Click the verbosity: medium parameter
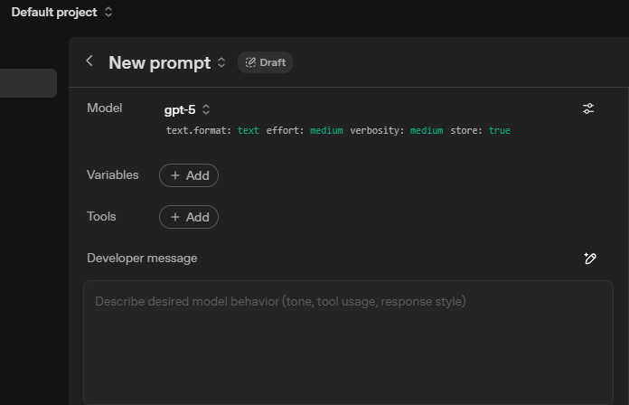629x405 pixels. (397, 131)
